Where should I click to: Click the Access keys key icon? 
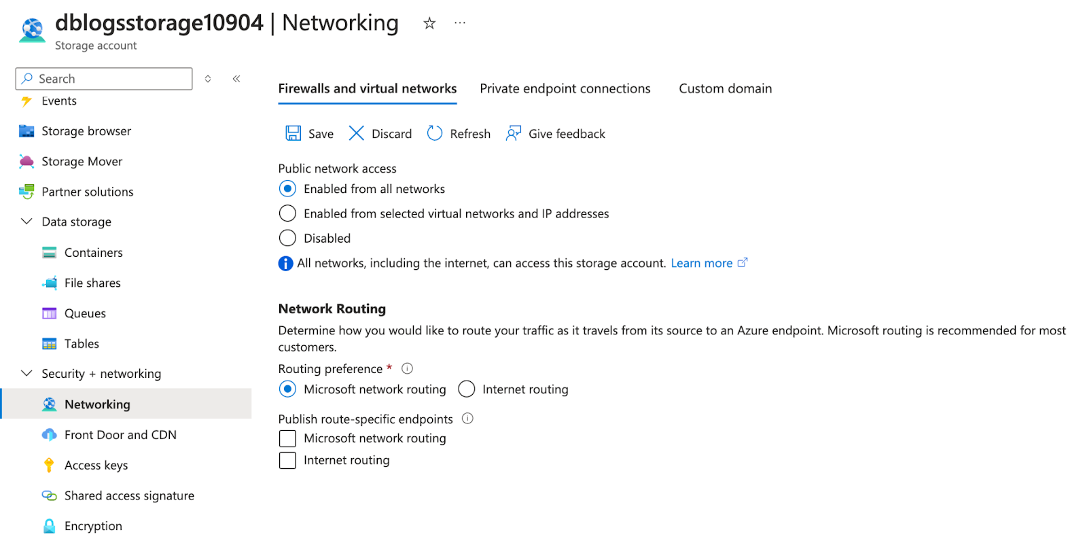point(49,466)
